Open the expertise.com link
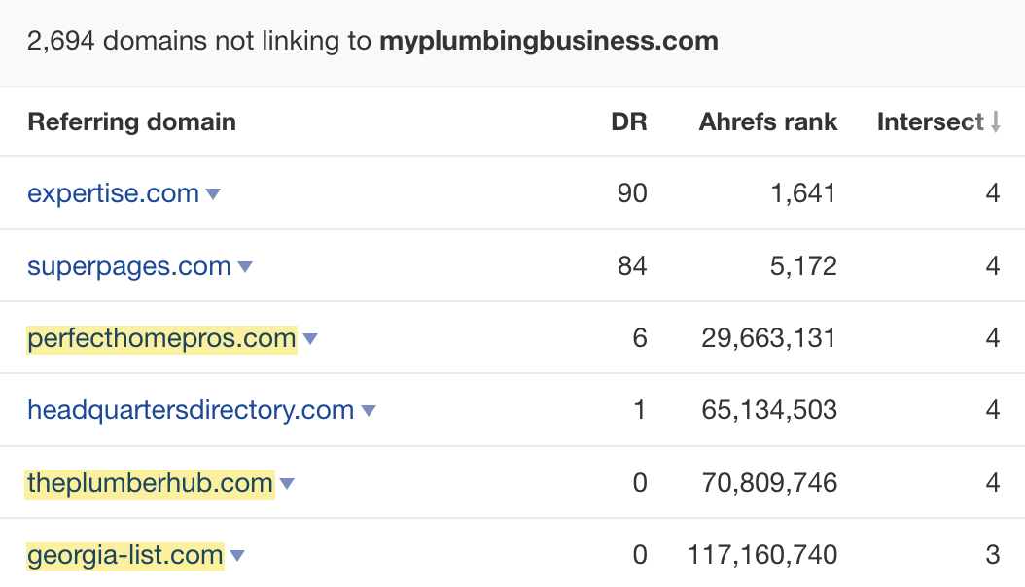 point(113,193)
